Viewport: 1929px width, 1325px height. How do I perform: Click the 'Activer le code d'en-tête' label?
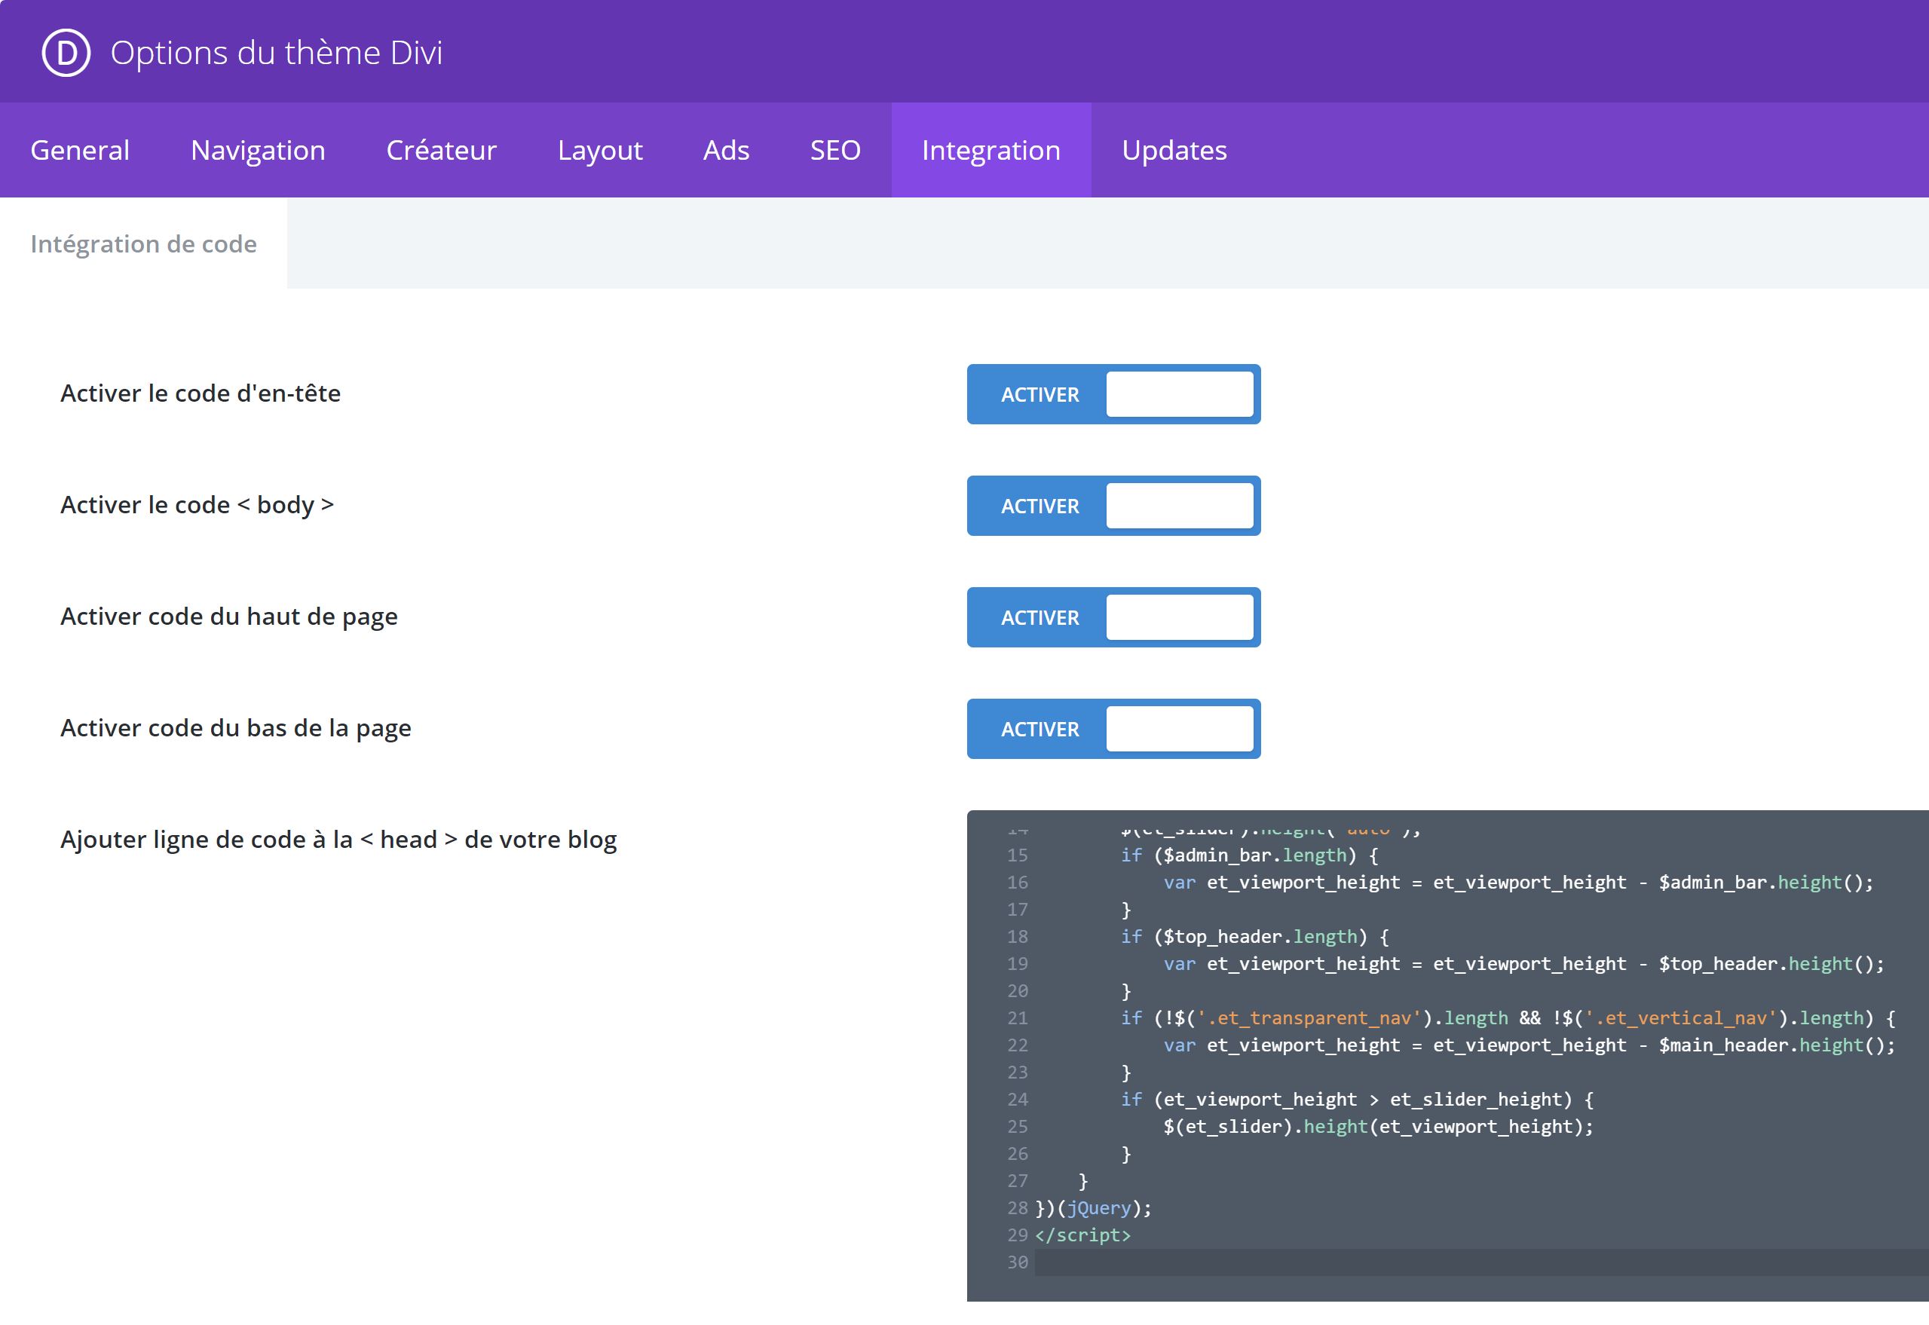coord(200,393)
